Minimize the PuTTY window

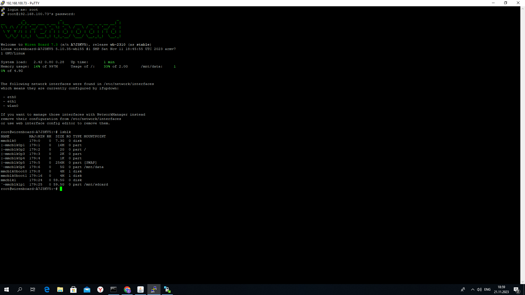coord(493,3)
